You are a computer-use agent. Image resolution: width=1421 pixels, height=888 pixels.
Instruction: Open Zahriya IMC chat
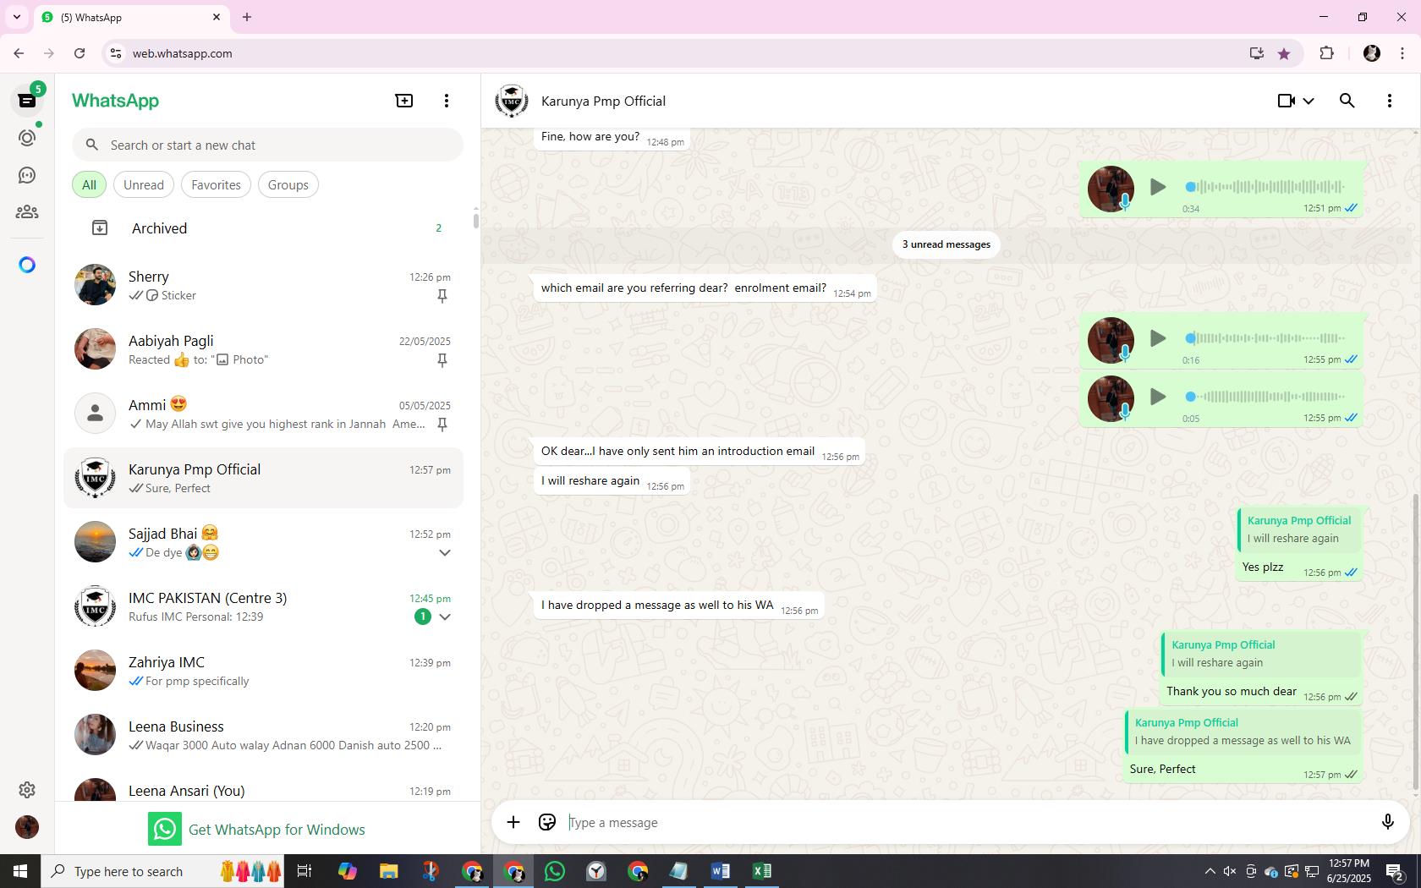263,671
